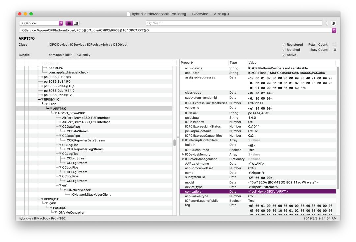Viewport: 356px width, 242px height.
Task: Collapse the IONVMeController node
Action: (56, 212)
